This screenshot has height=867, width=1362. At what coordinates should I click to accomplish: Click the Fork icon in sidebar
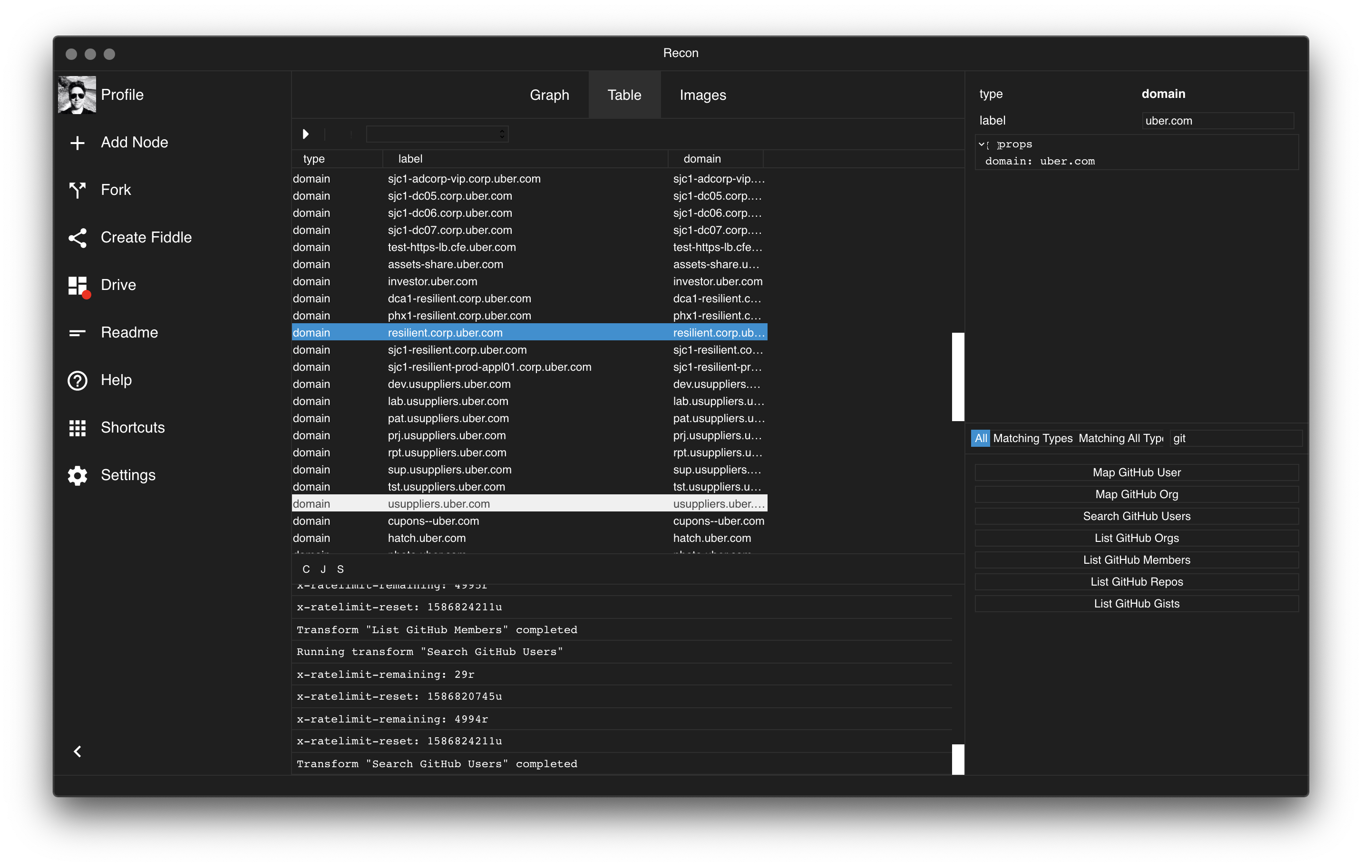click(78, 190)
